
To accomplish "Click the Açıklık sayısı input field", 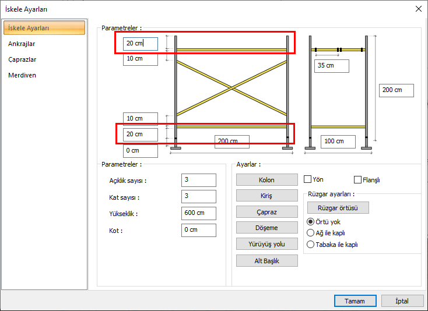I will click(199, 180).
